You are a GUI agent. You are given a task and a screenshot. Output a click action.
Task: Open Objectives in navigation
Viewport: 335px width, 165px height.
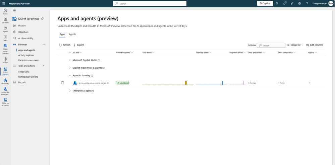23,32
